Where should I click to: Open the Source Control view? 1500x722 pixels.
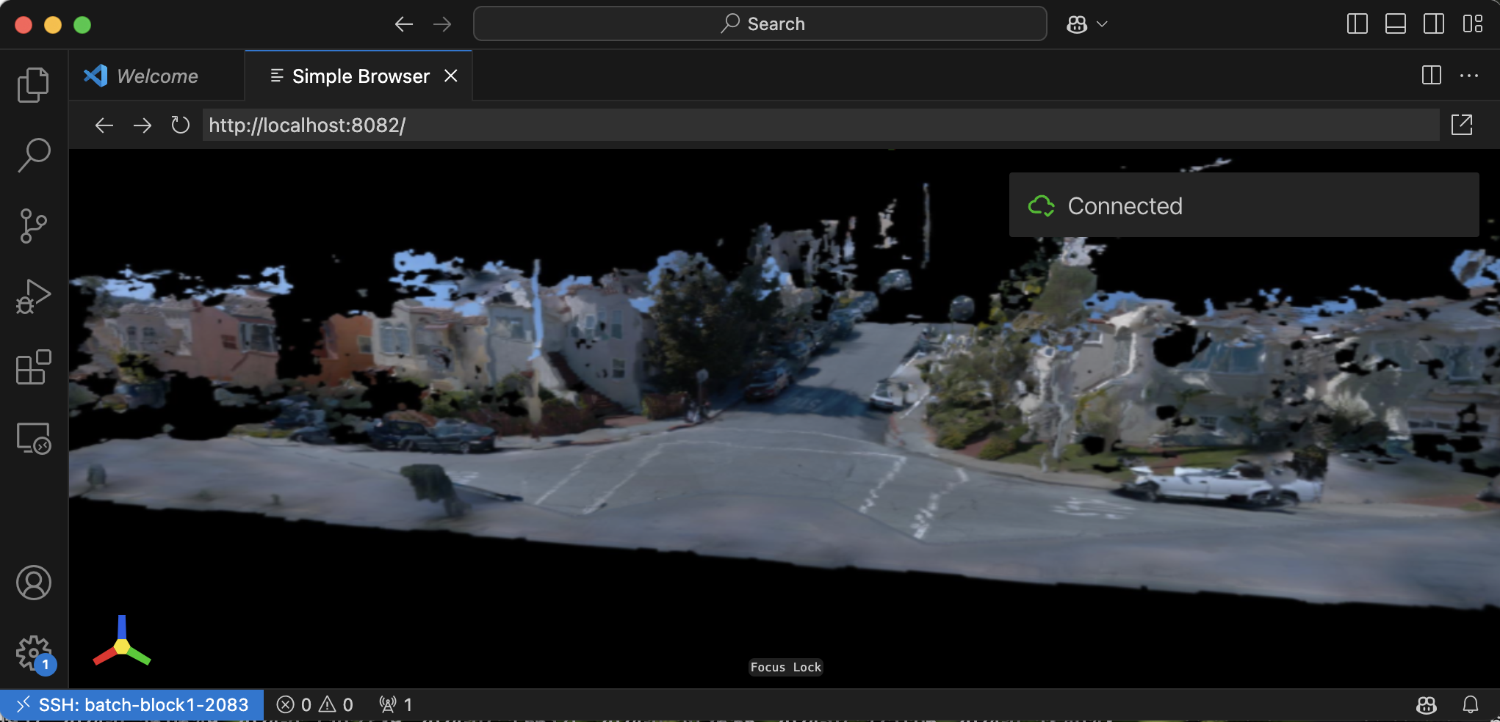[x=33, y=226]
